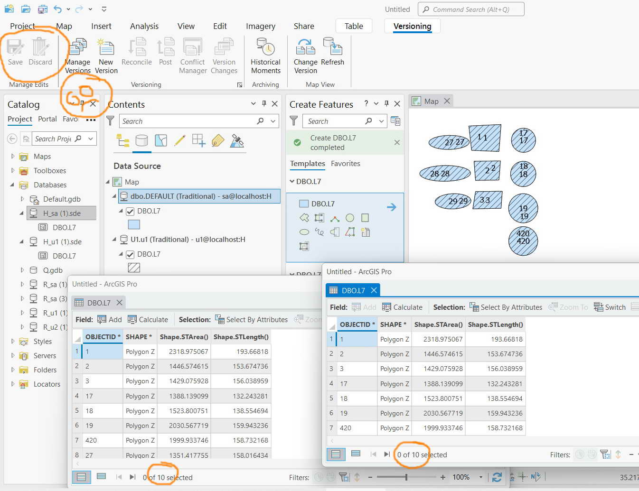The image size is (639, 491).
Task: Open Historical Moments tool
Action: [265, 56]
